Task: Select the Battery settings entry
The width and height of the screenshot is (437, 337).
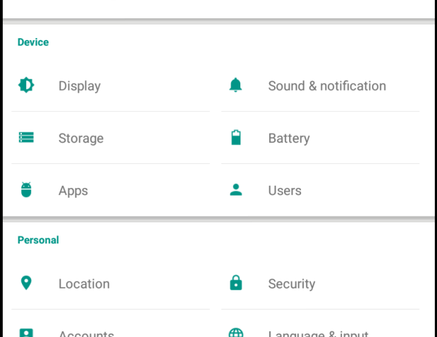Action: (320, 138)
